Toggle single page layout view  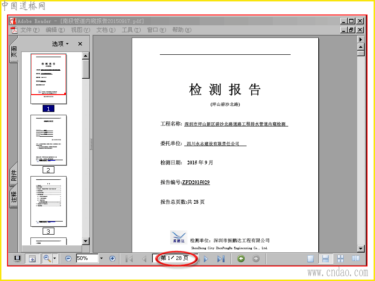click(x=311, y=259)
